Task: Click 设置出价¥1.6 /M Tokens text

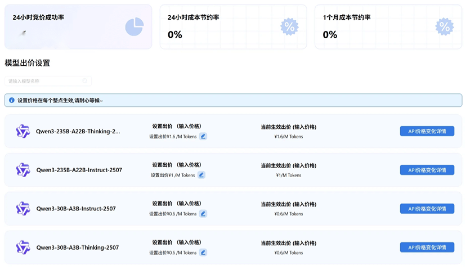Action: 173,137
